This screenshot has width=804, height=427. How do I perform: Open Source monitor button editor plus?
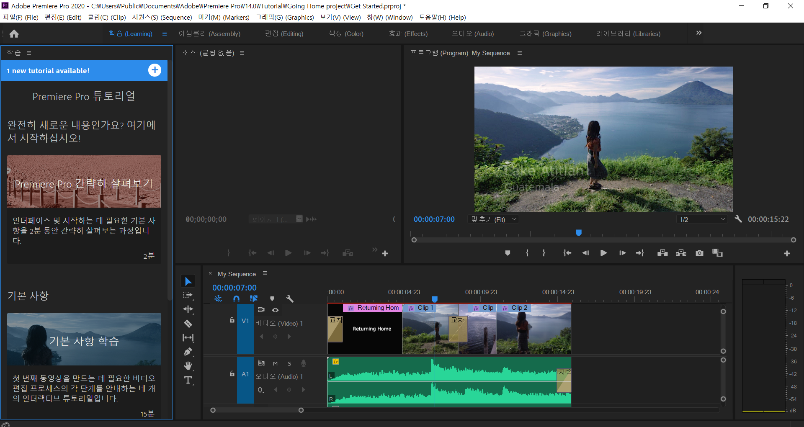click(385, 253)
